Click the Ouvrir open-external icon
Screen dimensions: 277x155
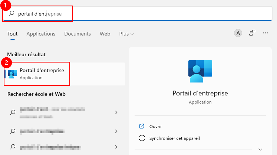pos(142,126)
